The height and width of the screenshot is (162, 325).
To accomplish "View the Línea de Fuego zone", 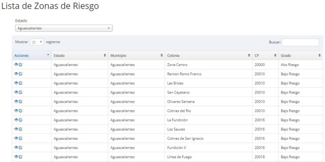I will click(x=16, y=157).
